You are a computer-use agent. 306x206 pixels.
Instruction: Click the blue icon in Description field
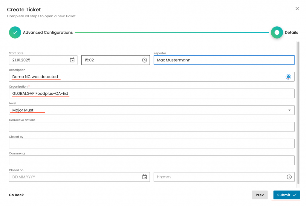click(x=288, y=77)
